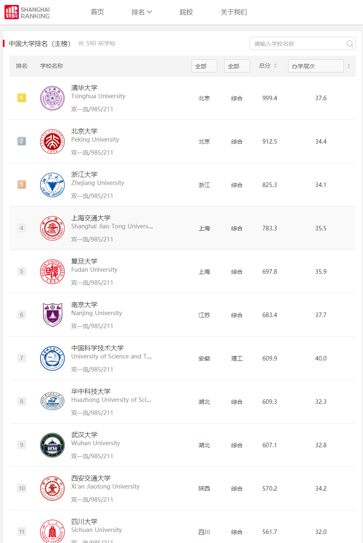Open Tsinghua University's logo emblem
Viewport: 363px width, 543px height.
coord(52,98)
